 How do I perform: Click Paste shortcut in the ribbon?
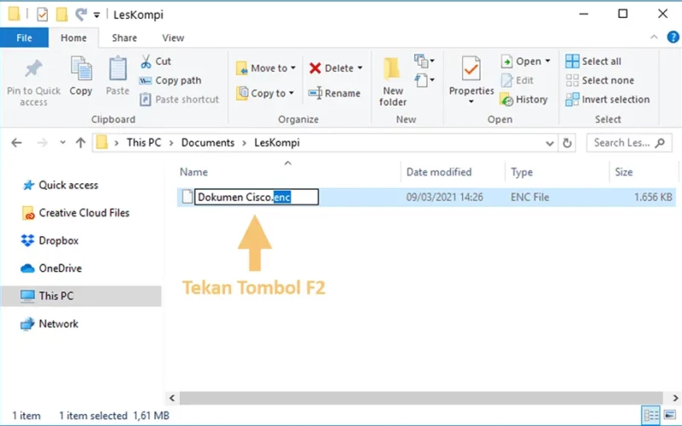pyautogui.click(x=179, y=100)
